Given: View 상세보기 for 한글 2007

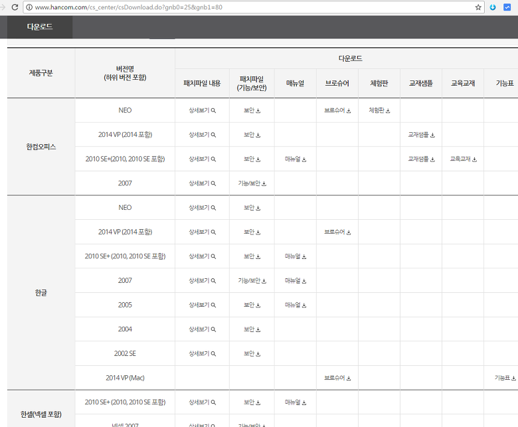Looking at the screenshot, I should coord(202,281).
